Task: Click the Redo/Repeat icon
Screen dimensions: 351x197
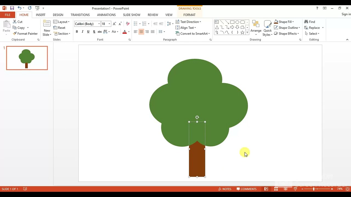Action: [x=30, y=8]
